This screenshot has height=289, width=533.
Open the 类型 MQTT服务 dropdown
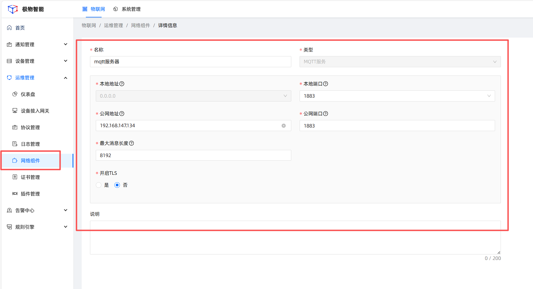[400, 62]
